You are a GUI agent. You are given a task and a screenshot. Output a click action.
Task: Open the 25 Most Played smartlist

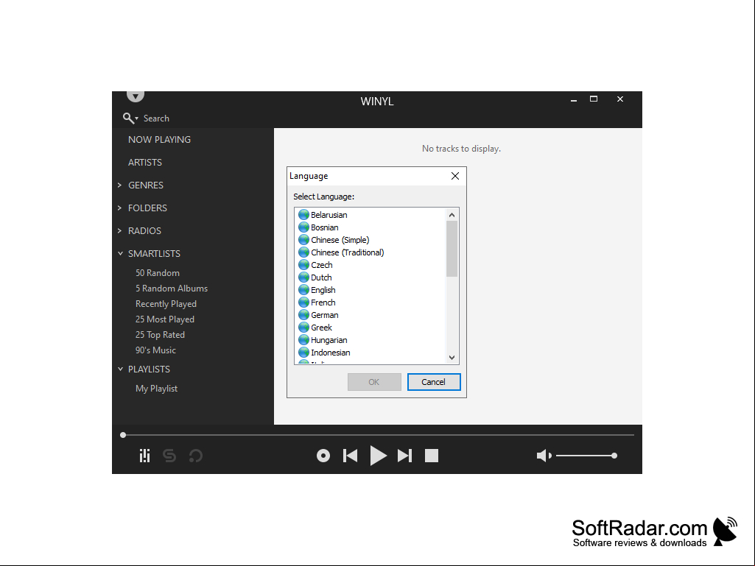(165, 319)
